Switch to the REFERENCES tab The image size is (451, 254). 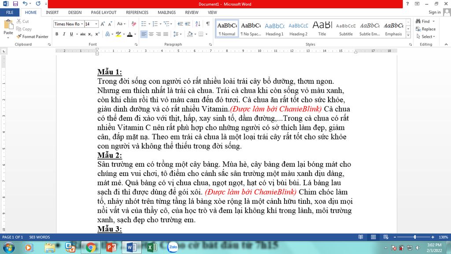click(137, 12)
